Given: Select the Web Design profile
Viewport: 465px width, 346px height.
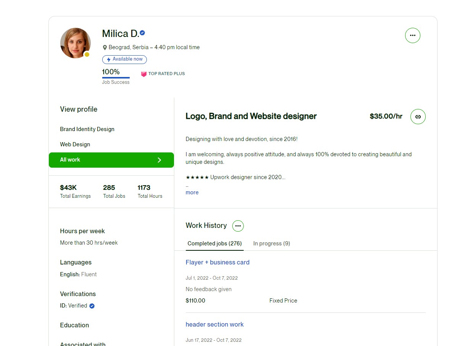Looking at the screenshot, I should tap(75, 144).
